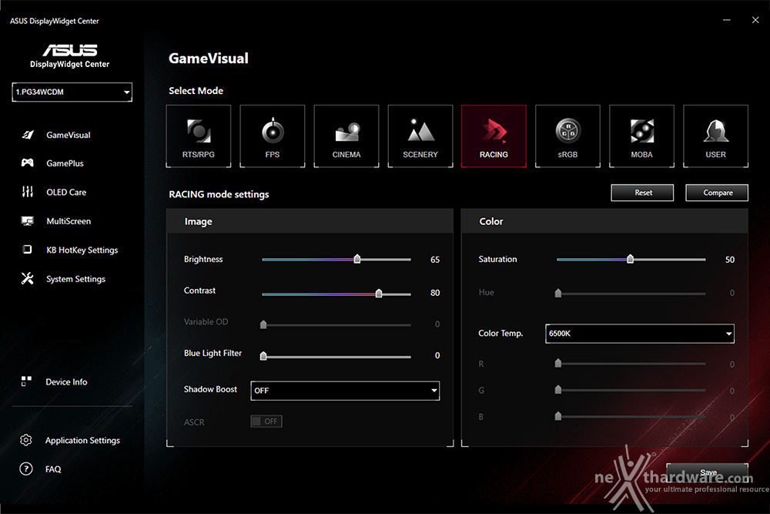
Task: Select the USER mode tile
Action: [x=715, y=136]
